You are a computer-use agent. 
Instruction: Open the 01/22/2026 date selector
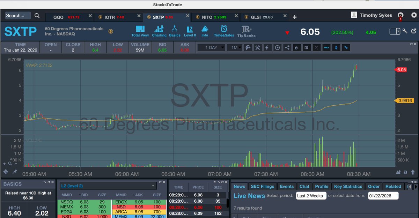click(383, 196)
